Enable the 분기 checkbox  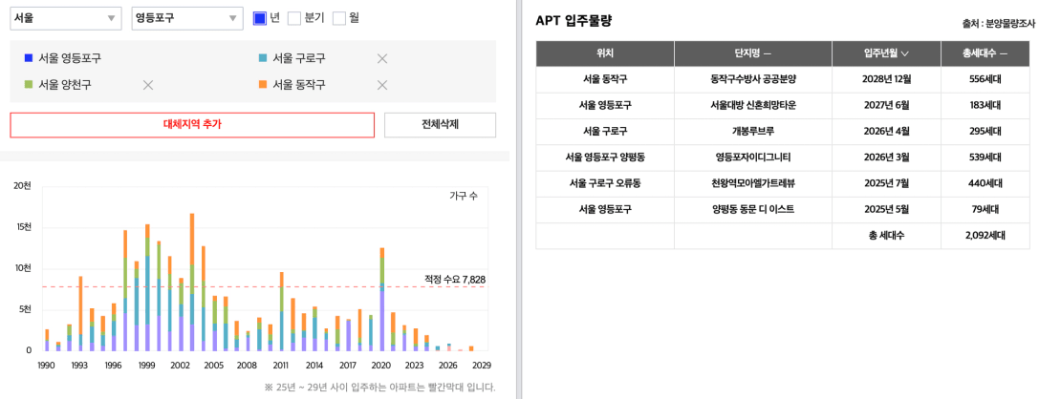pyautogui.click(x=294, y=18)
